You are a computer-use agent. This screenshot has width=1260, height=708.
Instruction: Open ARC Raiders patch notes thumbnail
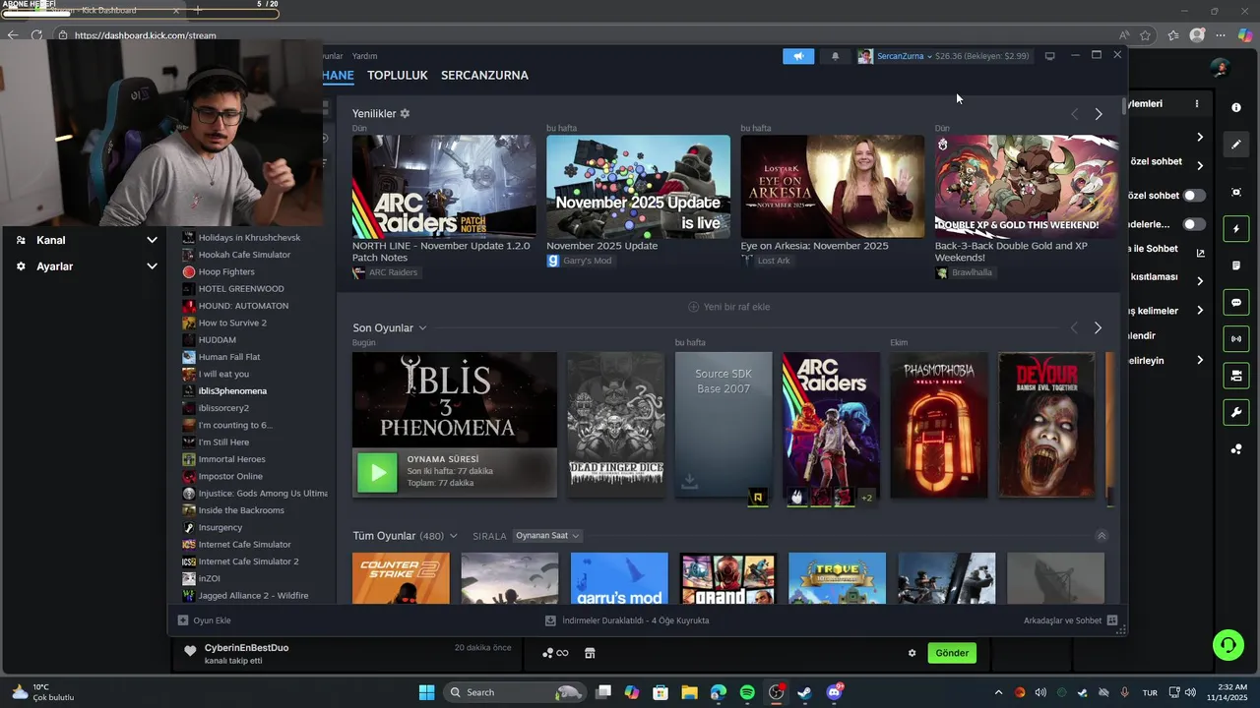click(444, 187)
